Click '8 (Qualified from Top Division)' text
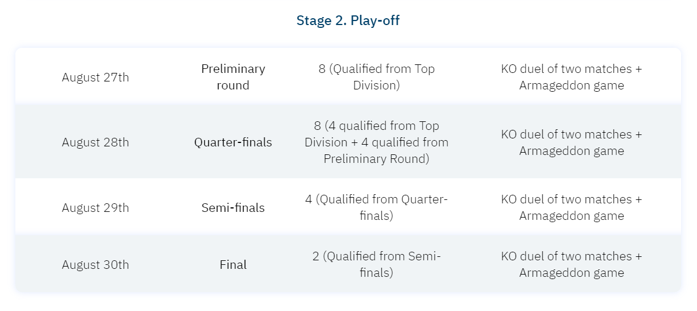This screenshot has width=697, height=311. tap(376, 77)
